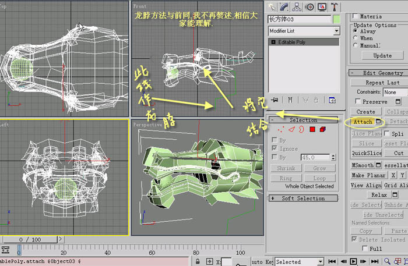Click Zoom All viewports icon

pyautogui.click(x=398, y=261)
